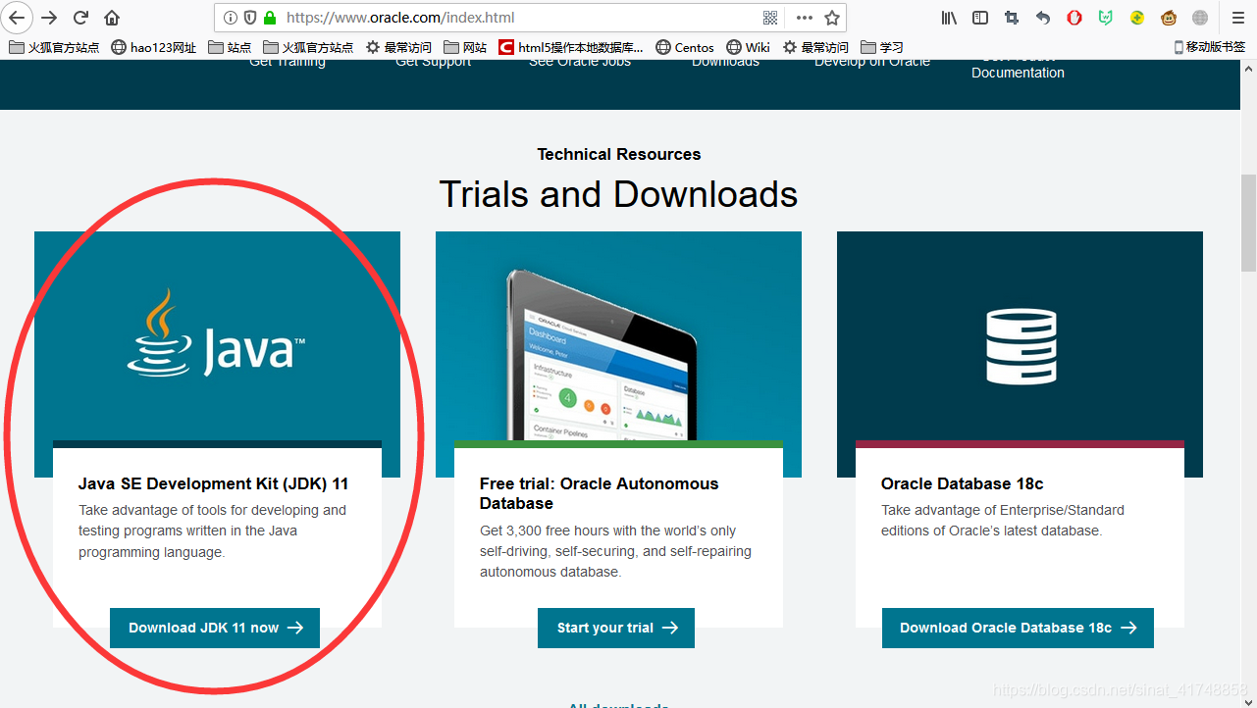Viewport: 1257px width, 708px height.
Task: Click the database stack icon card image
Action: pos(1020,335)
